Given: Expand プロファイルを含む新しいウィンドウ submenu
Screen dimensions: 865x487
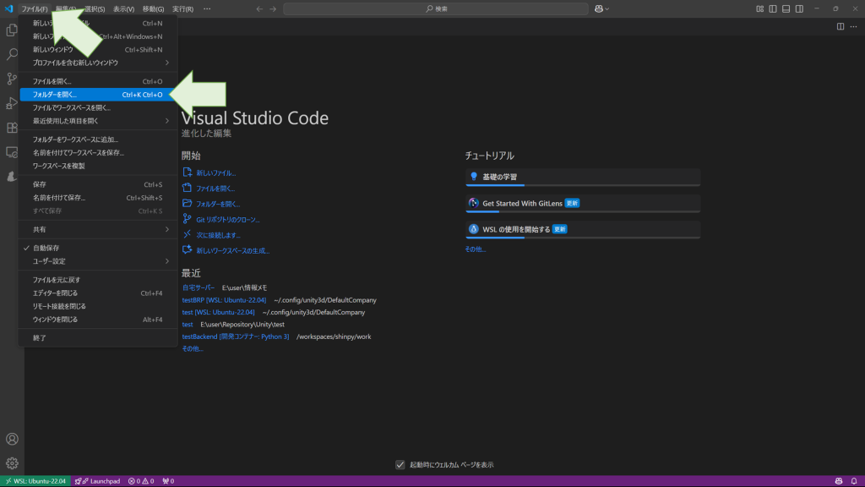Looking at the screenshot, I should click(98, 63).
